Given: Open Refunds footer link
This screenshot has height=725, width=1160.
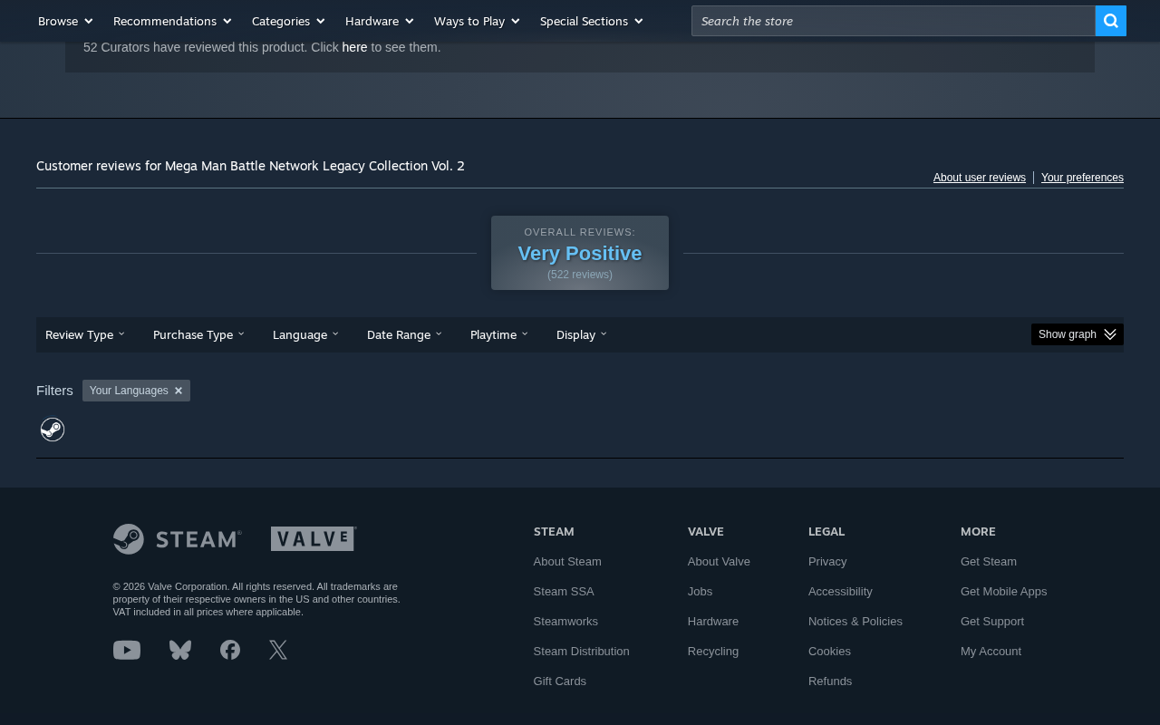Looking at the screenshot, I should [830, 681].
